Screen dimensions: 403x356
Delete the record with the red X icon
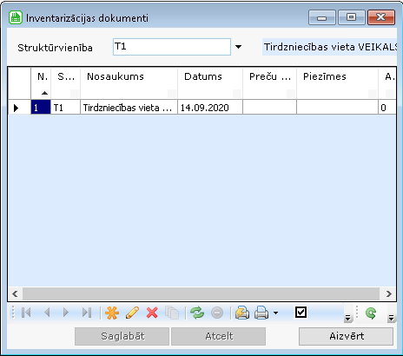(152, 313)
